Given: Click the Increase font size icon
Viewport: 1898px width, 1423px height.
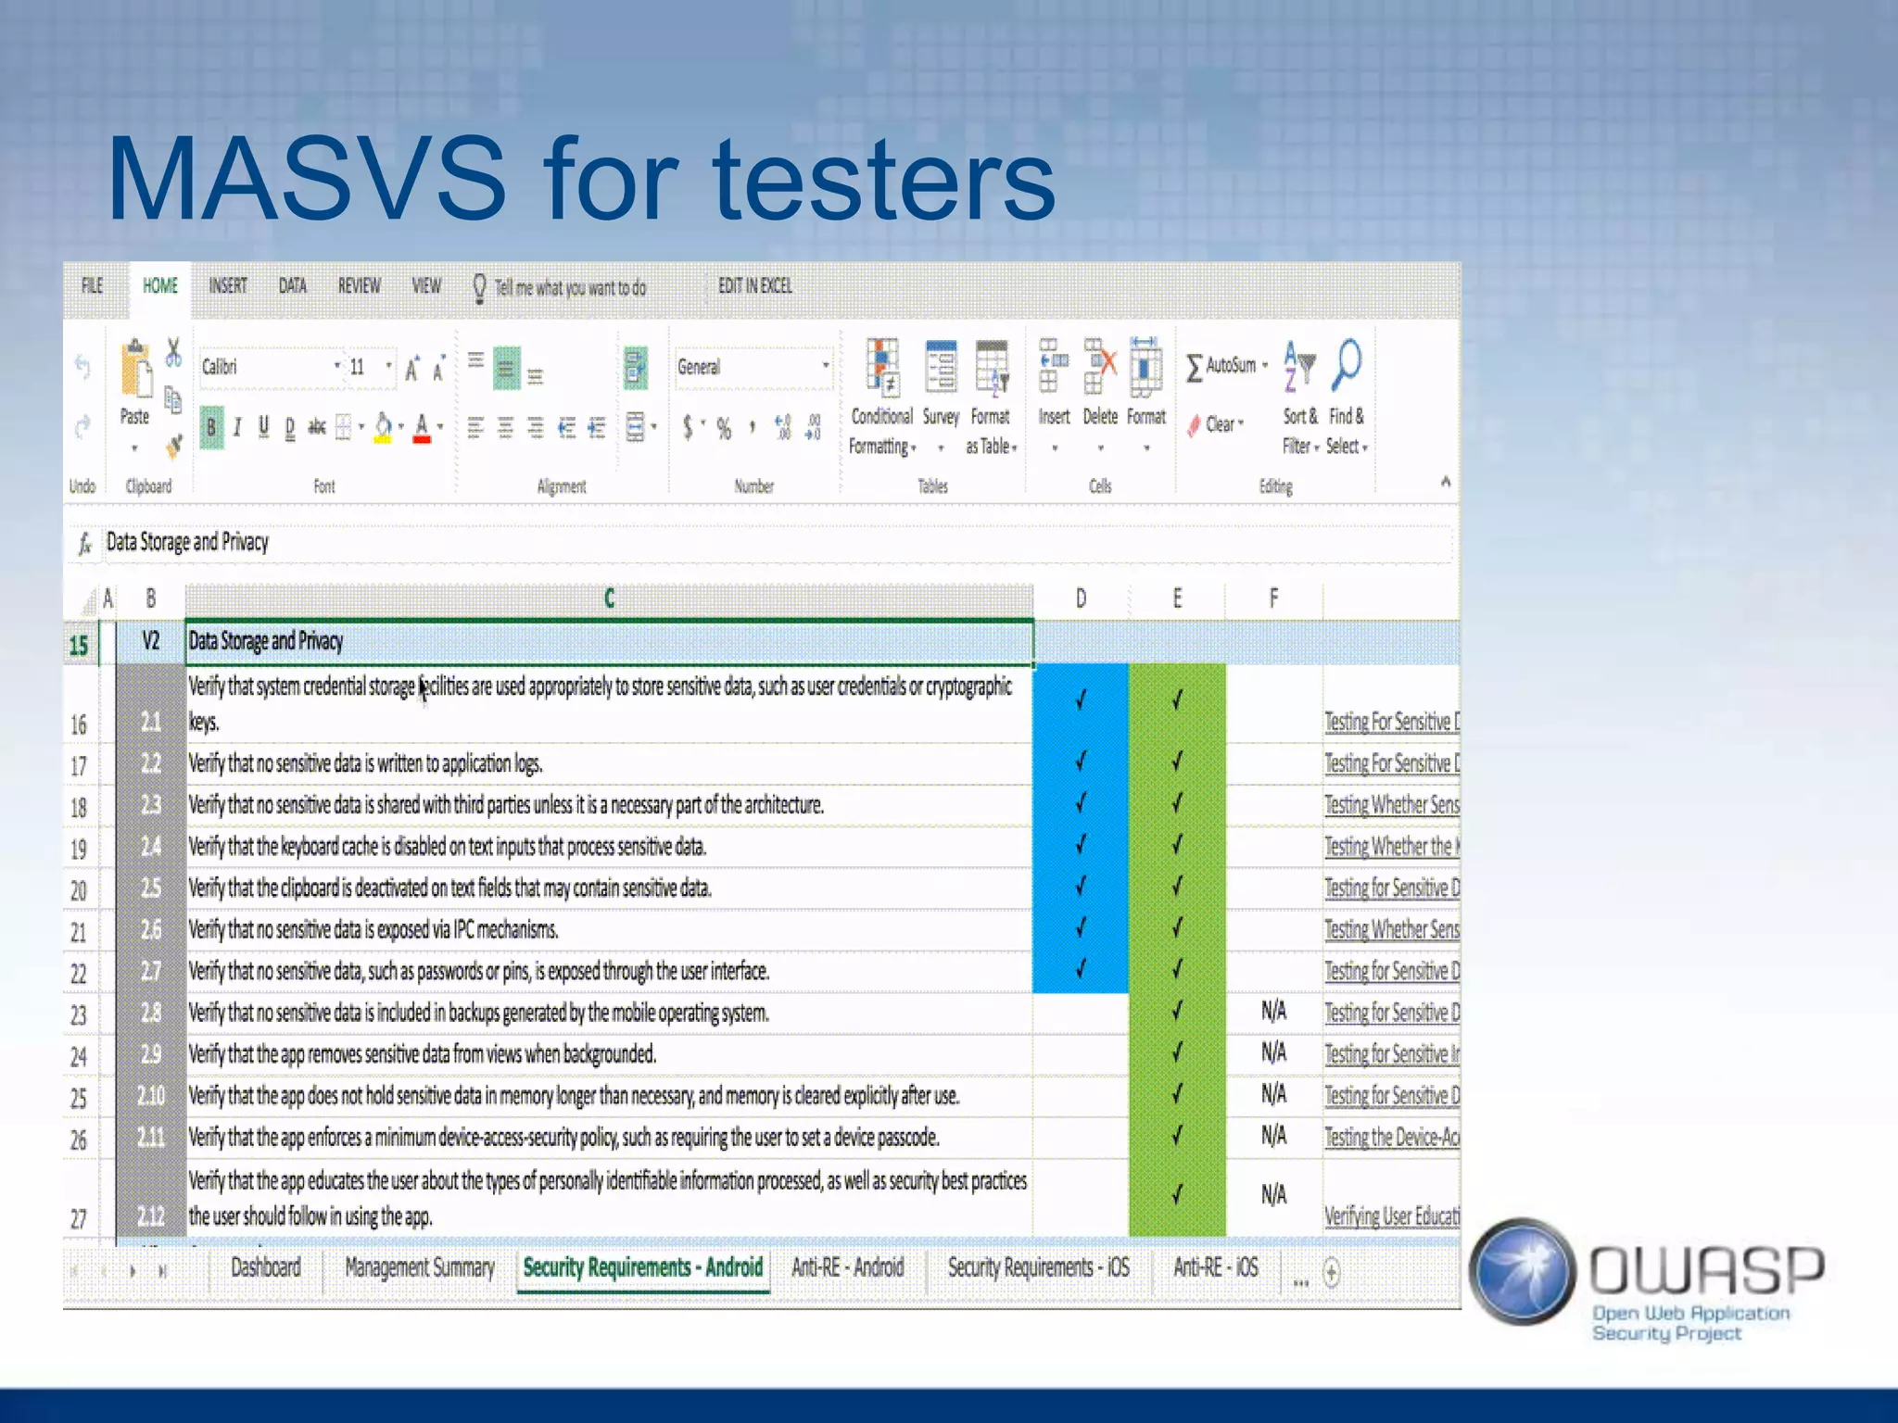Looking at the screenshot, I should coord(412,368).
